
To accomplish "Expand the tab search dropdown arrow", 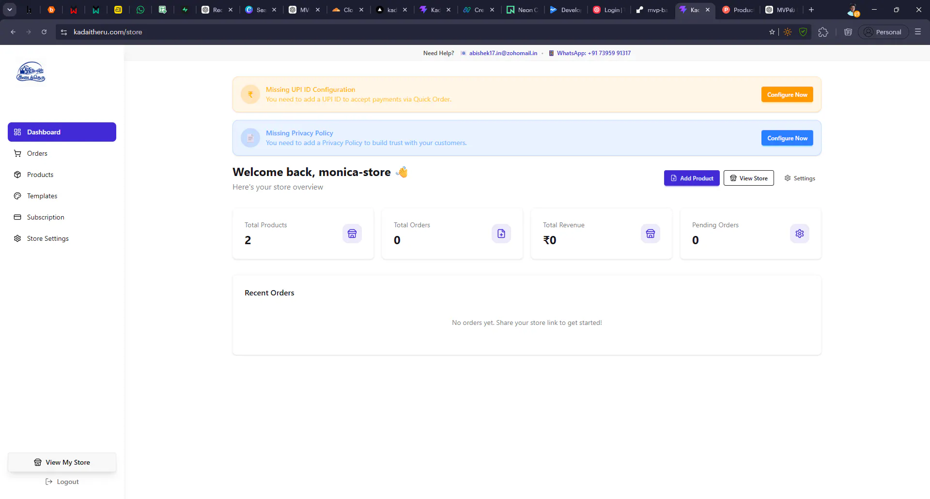I will 10,10.
